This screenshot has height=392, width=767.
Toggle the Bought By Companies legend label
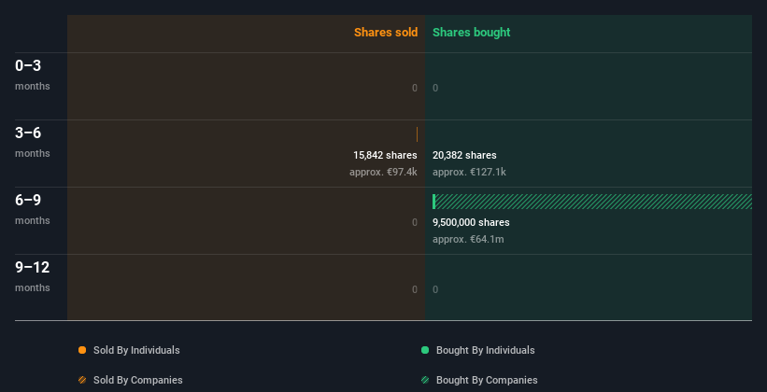point(487,380)
